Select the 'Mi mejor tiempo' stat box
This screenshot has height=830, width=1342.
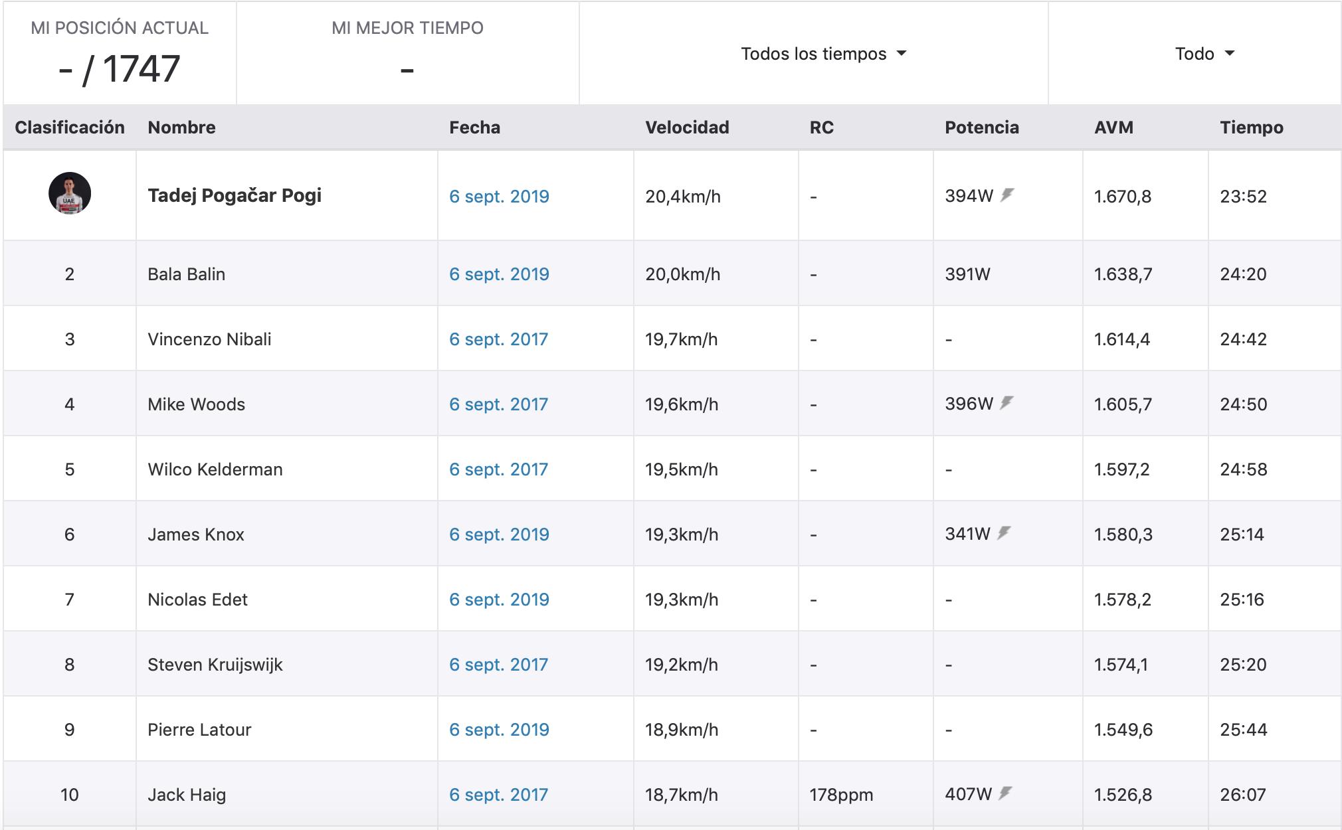(407, 53)
